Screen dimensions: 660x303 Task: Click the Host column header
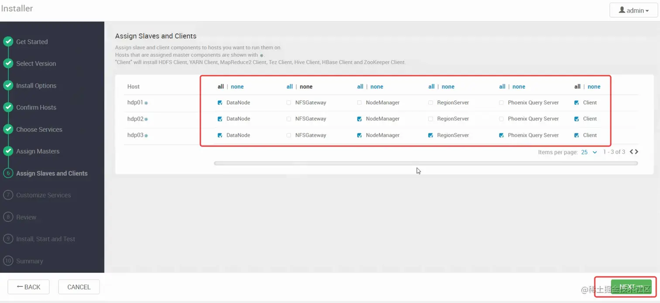134,87
